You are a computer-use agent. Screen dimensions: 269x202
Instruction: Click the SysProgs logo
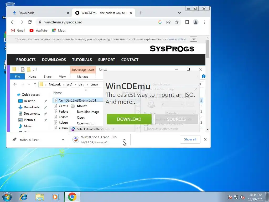tap(172, 49)
